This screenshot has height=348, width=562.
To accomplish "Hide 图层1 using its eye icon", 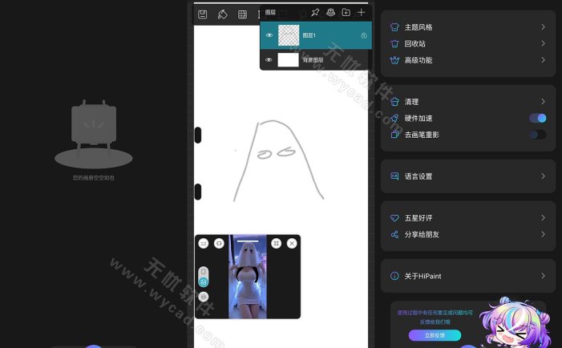I will tap(269, 35).
